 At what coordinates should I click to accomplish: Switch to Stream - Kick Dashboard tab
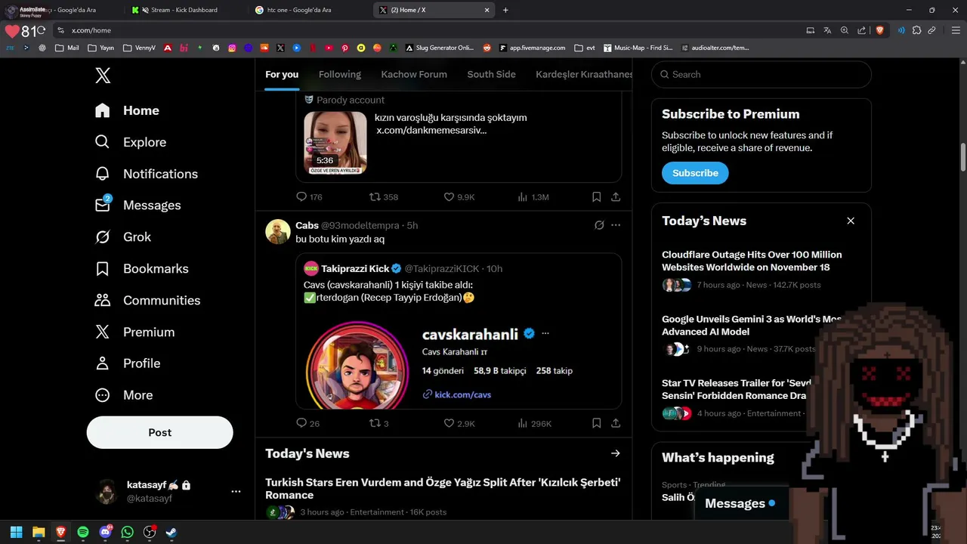pos(184,10)
